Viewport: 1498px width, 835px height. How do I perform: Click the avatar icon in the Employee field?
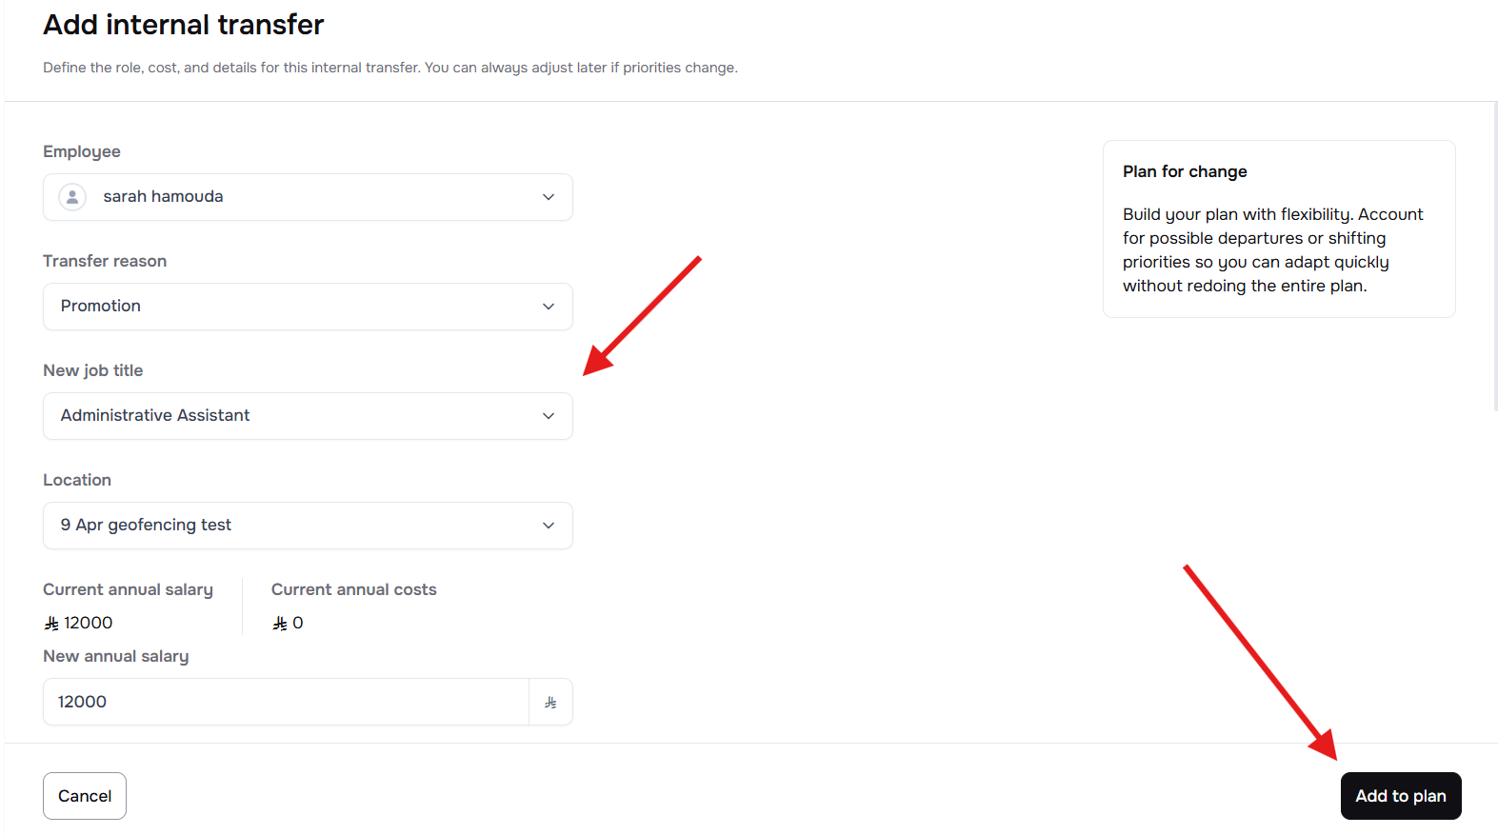(72, 197)
